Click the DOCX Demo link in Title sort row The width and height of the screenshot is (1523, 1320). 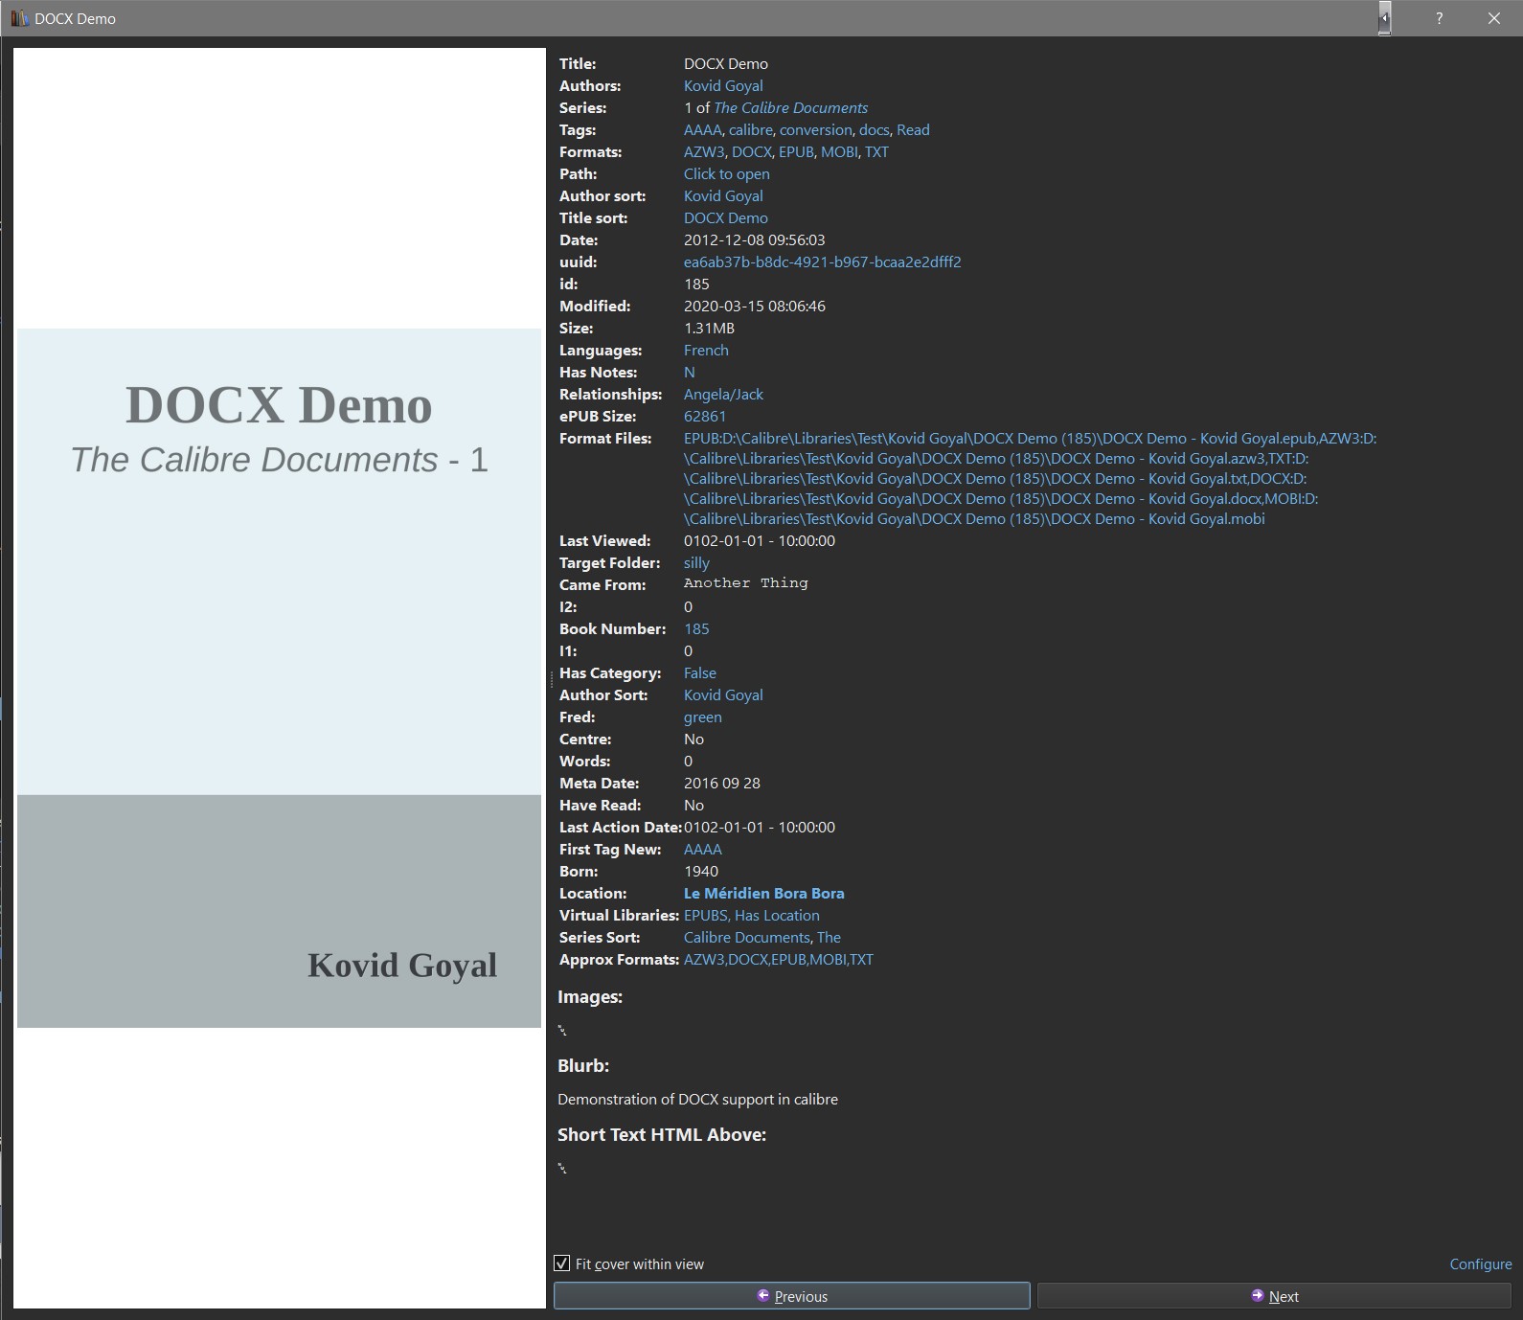pos(726,218)
